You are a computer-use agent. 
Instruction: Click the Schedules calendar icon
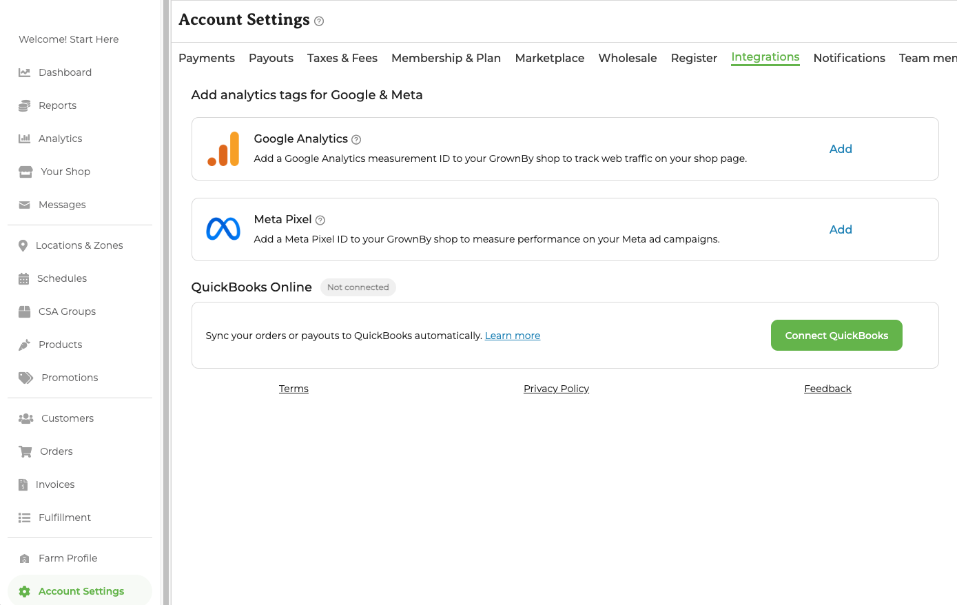(x=23, y=278)
